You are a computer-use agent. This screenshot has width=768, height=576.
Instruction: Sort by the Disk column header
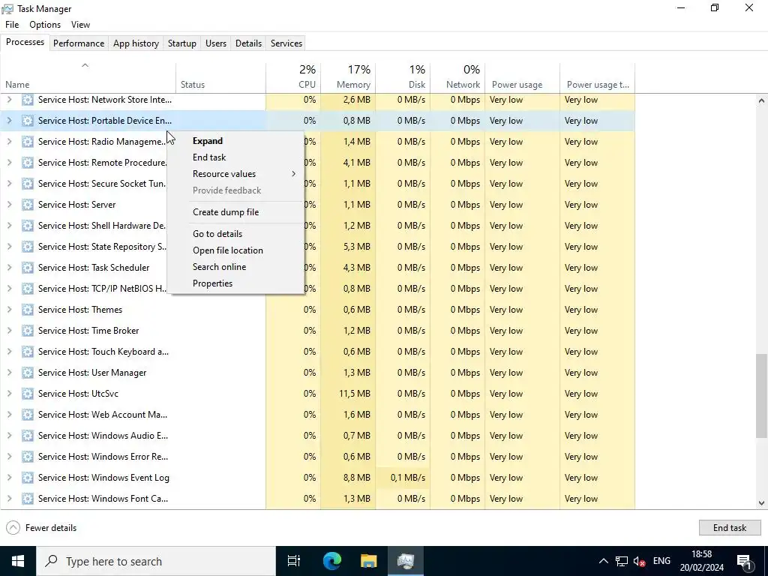point(403,77)
